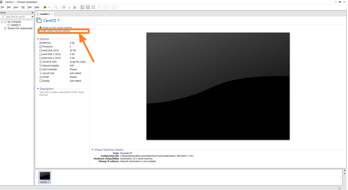This screenshot has width=348, height=190.
Task: Click Power on this virtual machine link
Action: 57,27
